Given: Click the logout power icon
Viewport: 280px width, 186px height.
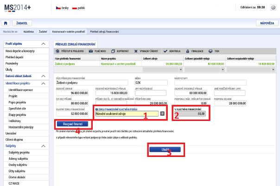Looking at the screenshot, I should click(273, 7).
